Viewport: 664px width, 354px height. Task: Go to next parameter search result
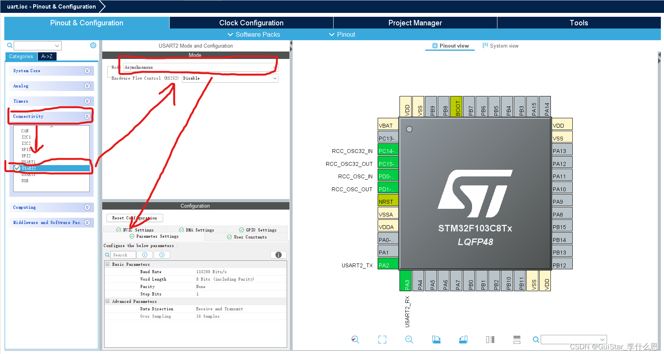pos(162,255)
